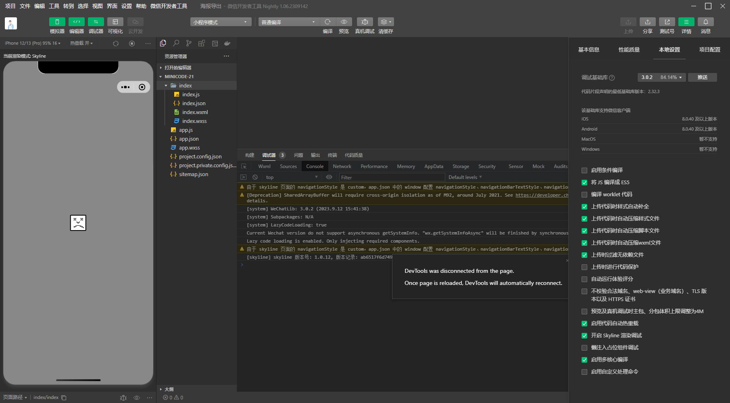
Task: Switch to the Wxml tab
Action: 264,166
